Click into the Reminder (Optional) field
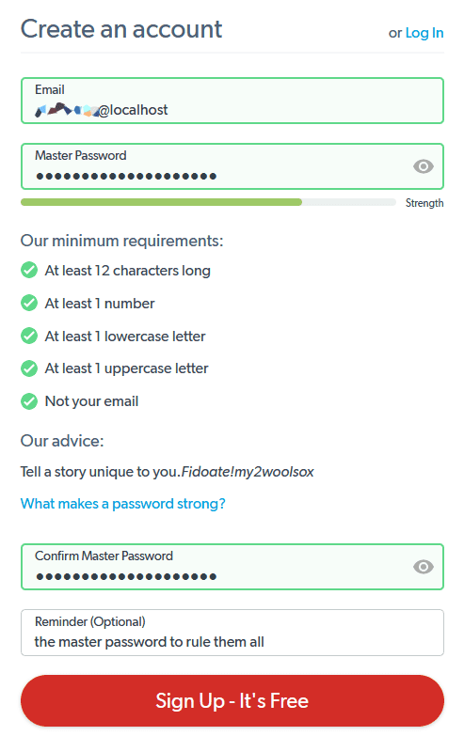Viewport: 464px width, 736px height. (x=232, y=633)
